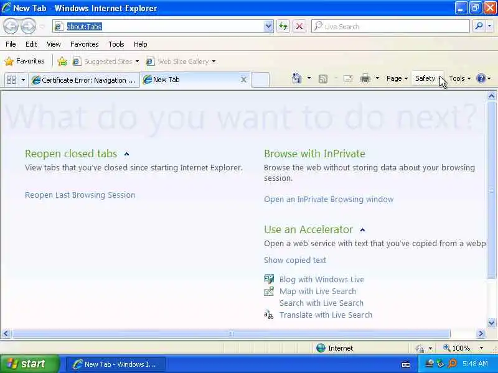Open the Page command menu
This screenshot has width=498, height=373.
[x=397, y=78]
